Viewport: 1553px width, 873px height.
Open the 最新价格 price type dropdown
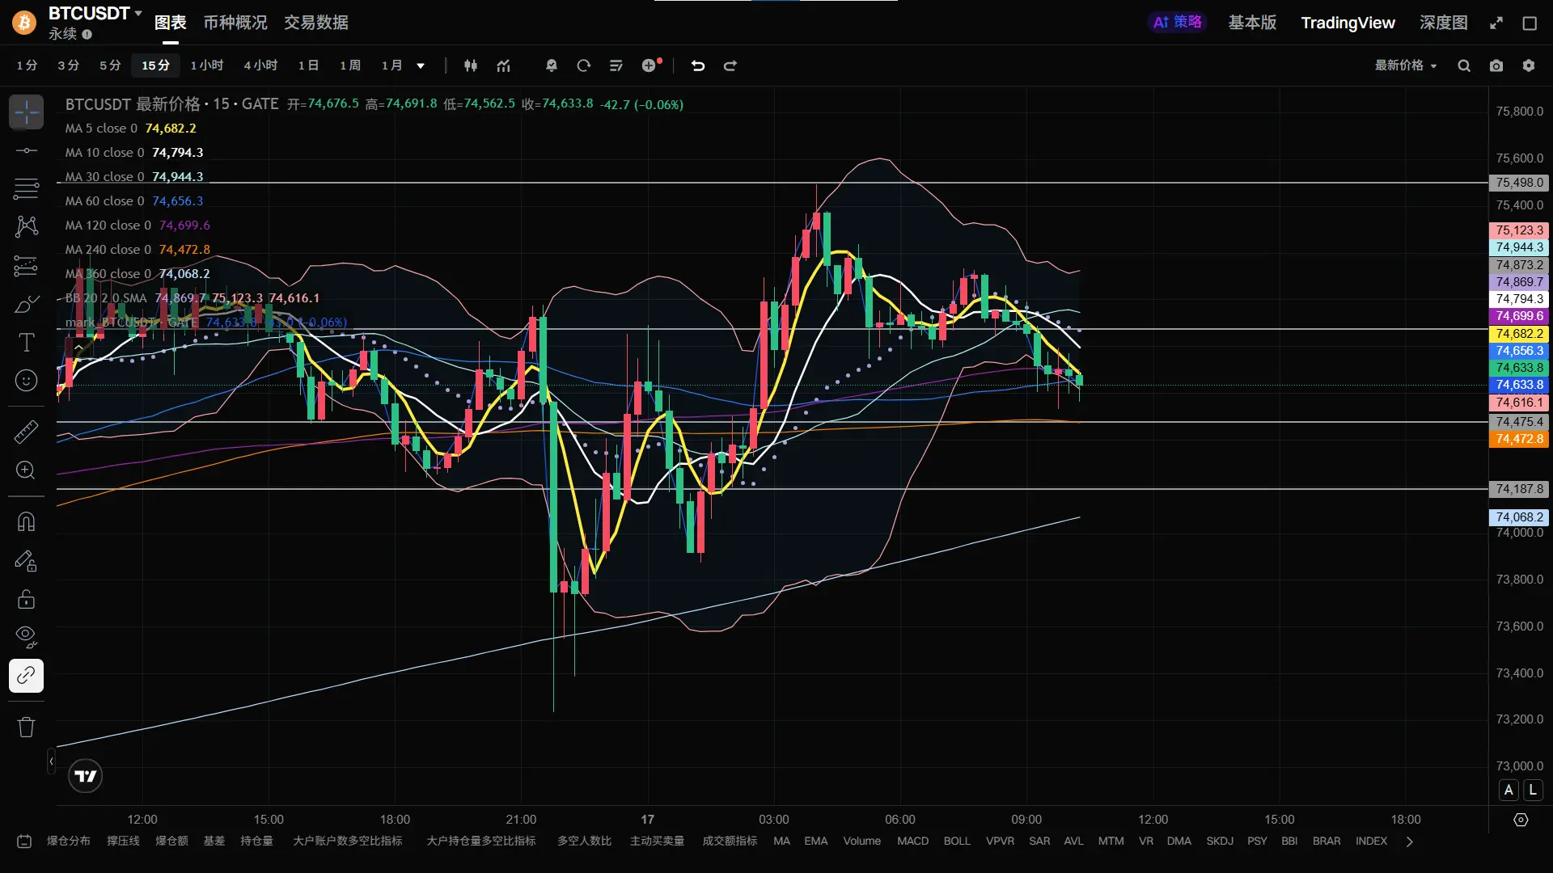pos(1406,65)
